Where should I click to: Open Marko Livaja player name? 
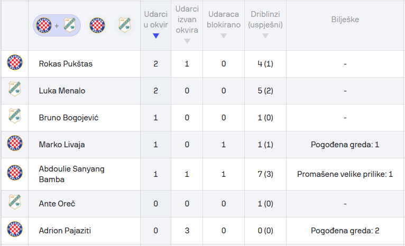click(62, 145)
